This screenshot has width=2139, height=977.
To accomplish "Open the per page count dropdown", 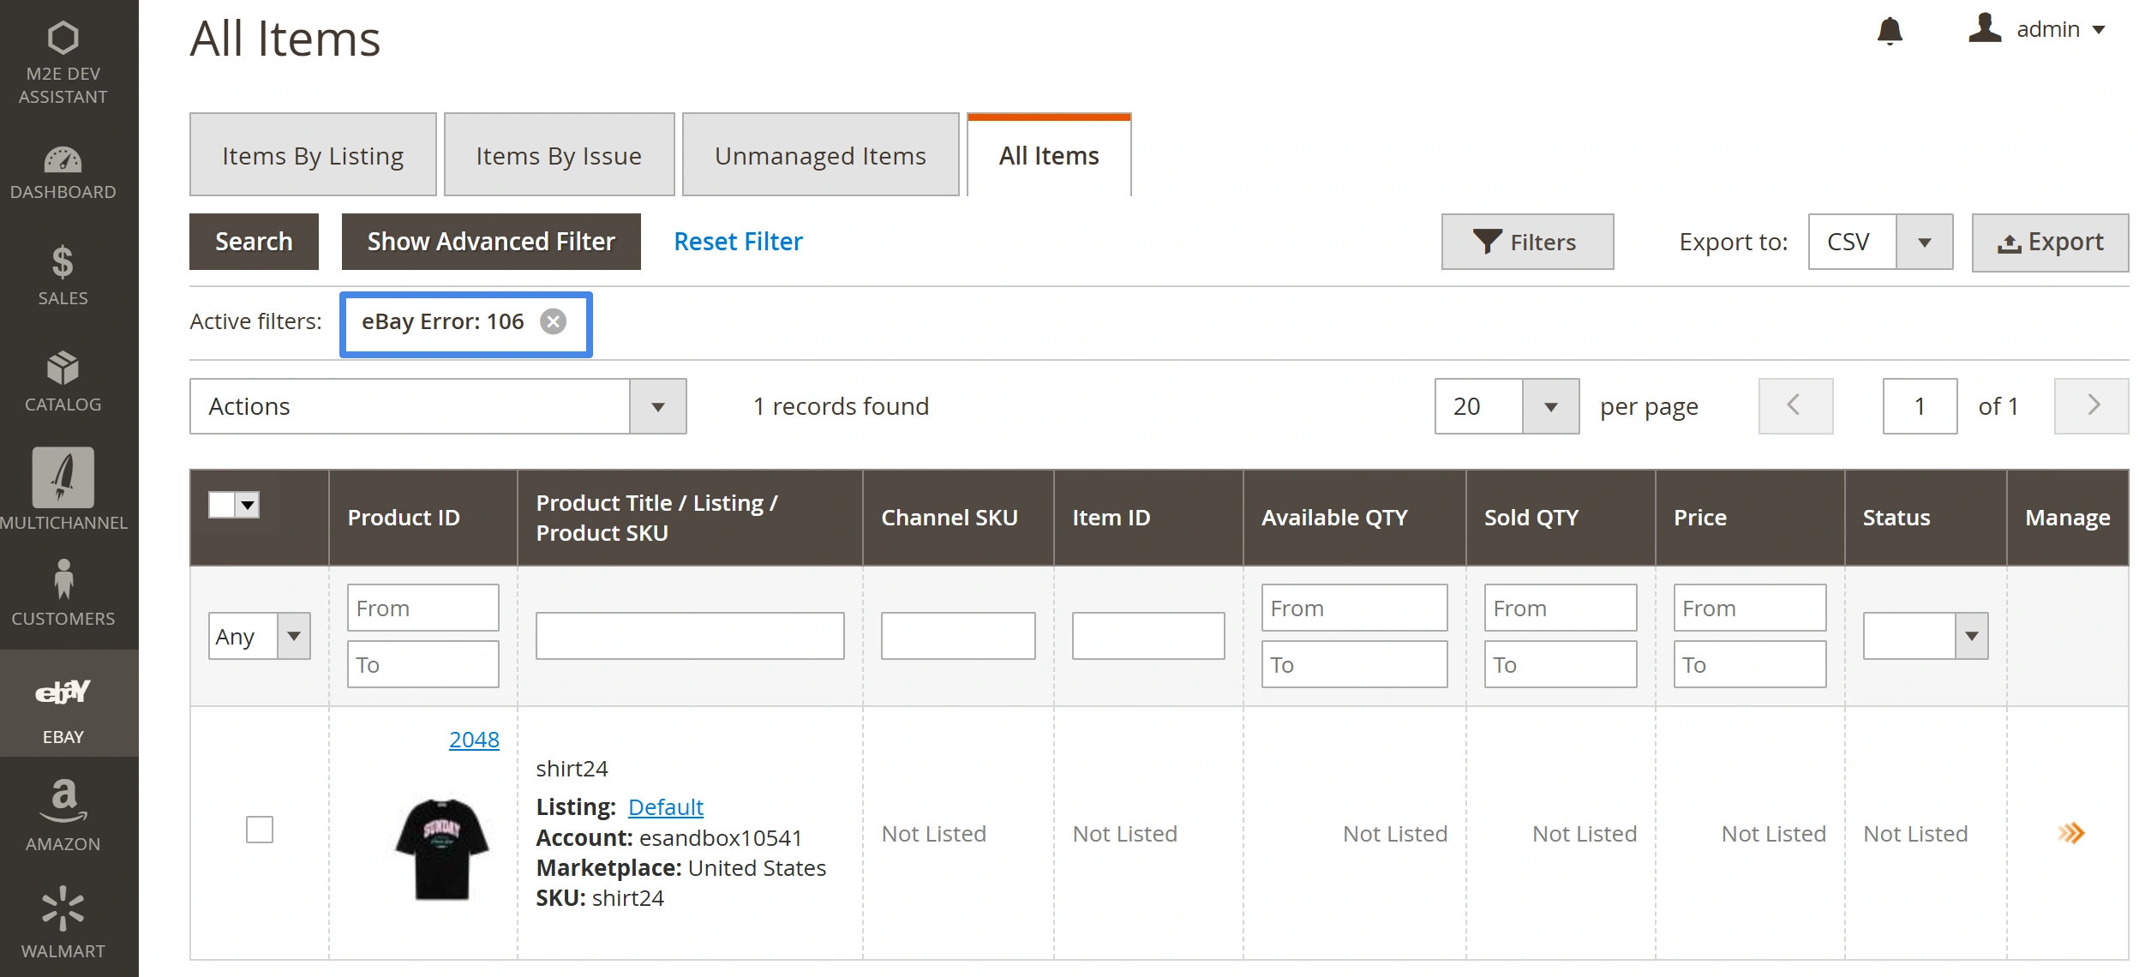I will coord(1549,406).
